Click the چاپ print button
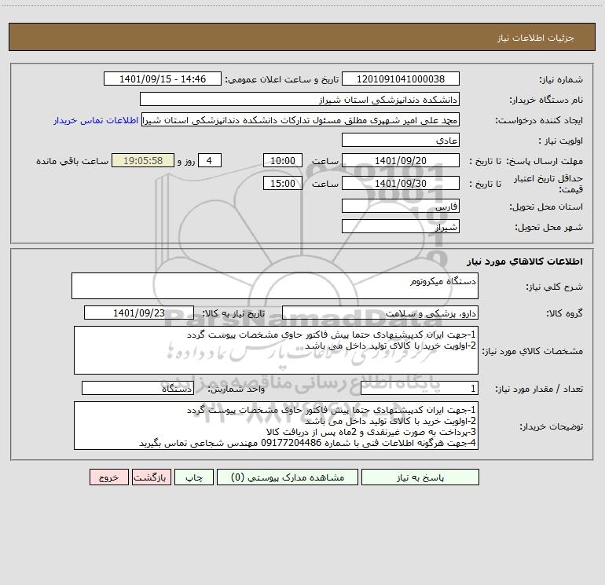The width and height of the screenshot is (605, 585). click(x=194, y=477)
